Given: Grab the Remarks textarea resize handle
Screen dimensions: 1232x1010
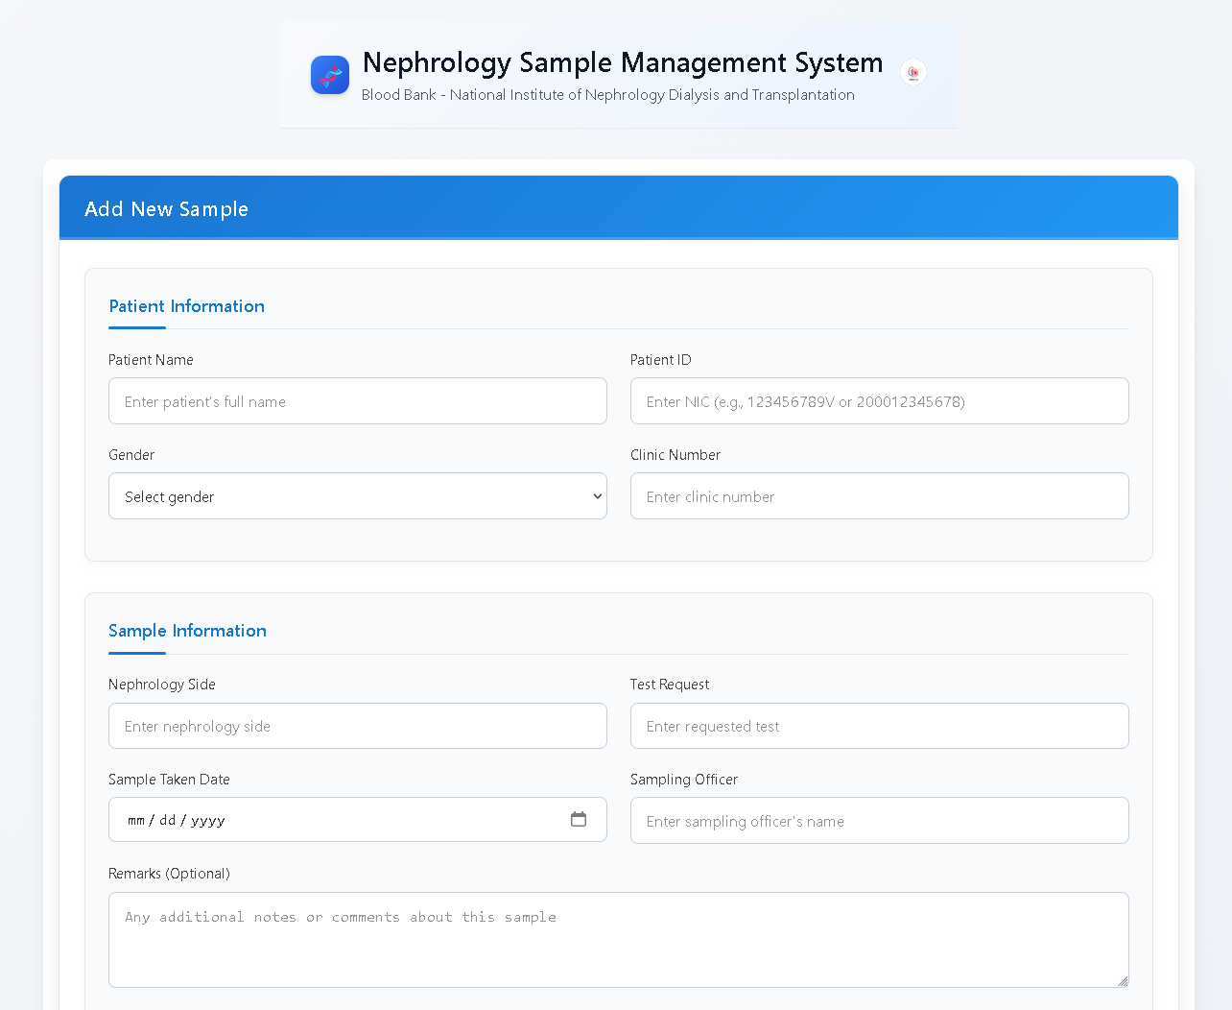Looking at the screenshot, I should click(x=1123, y=981).
